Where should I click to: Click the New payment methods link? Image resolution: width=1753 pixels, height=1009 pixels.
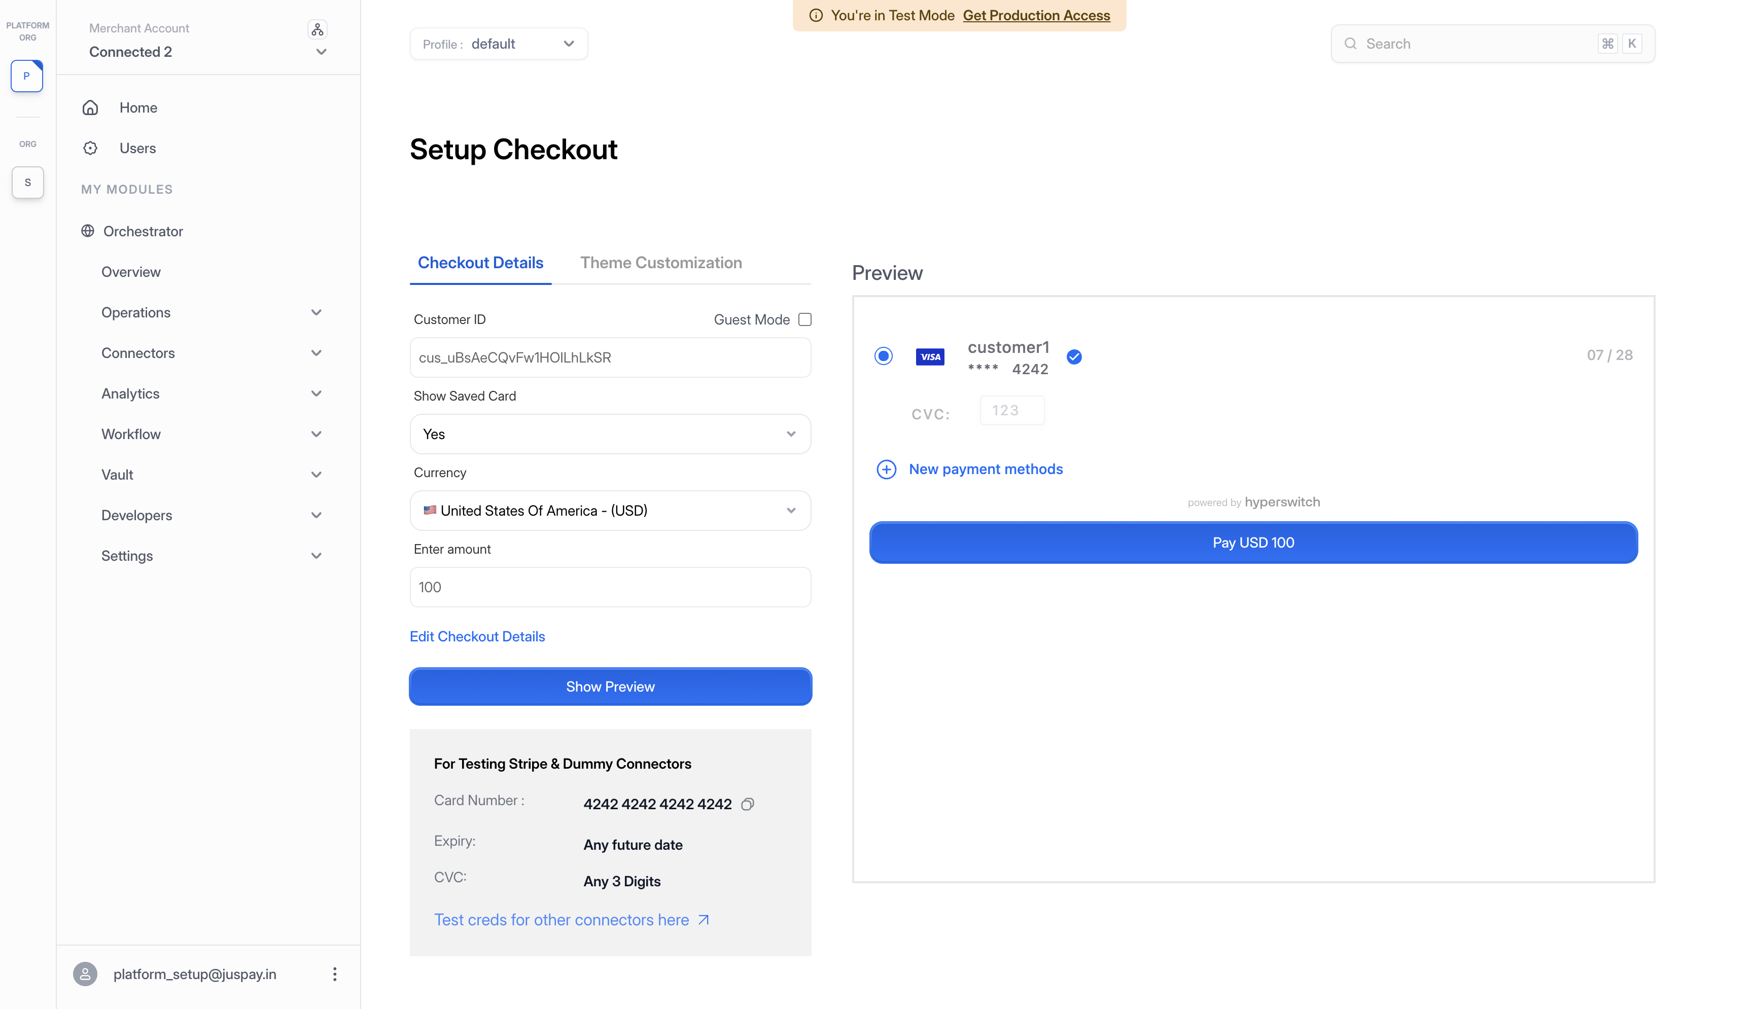[986, 469]
